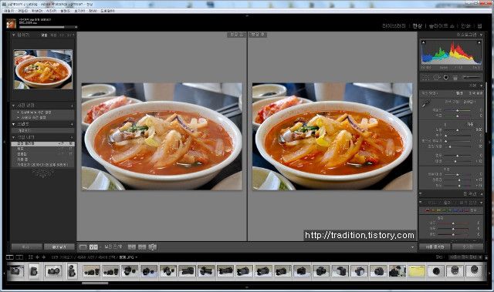Image resolution: width=494 pixels, height=292 pixels.
Task: Open the White Balance preset dropdown
Action: pyautogui.click(x=469, y=102)
